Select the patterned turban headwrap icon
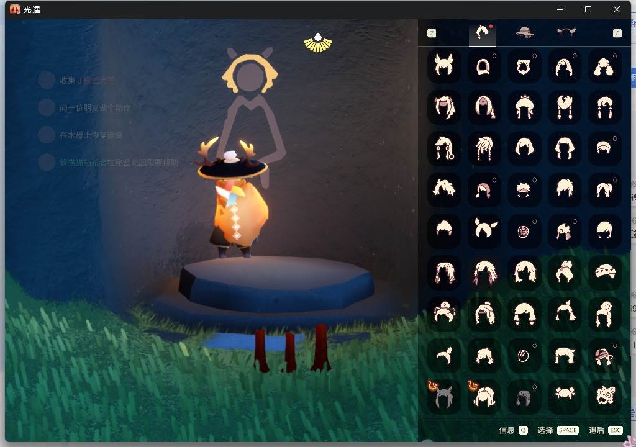The width and height of the screenshot is (636, 447). [604, 272]
